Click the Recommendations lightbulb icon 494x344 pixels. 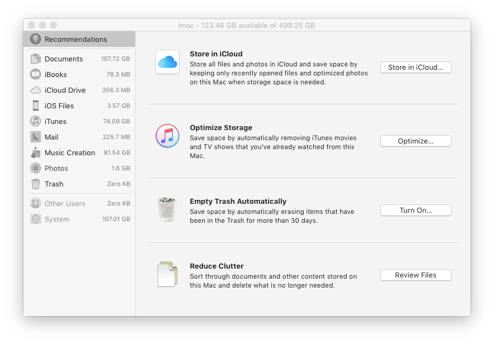tap(35, 39)
